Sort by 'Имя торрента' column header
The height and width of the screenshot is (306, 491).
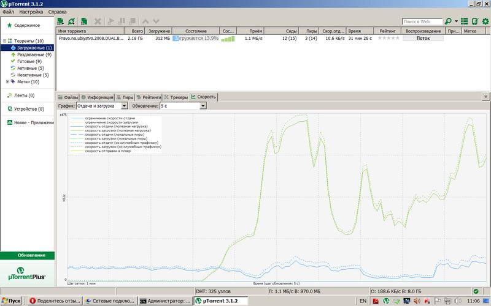(x=90, y=31)
